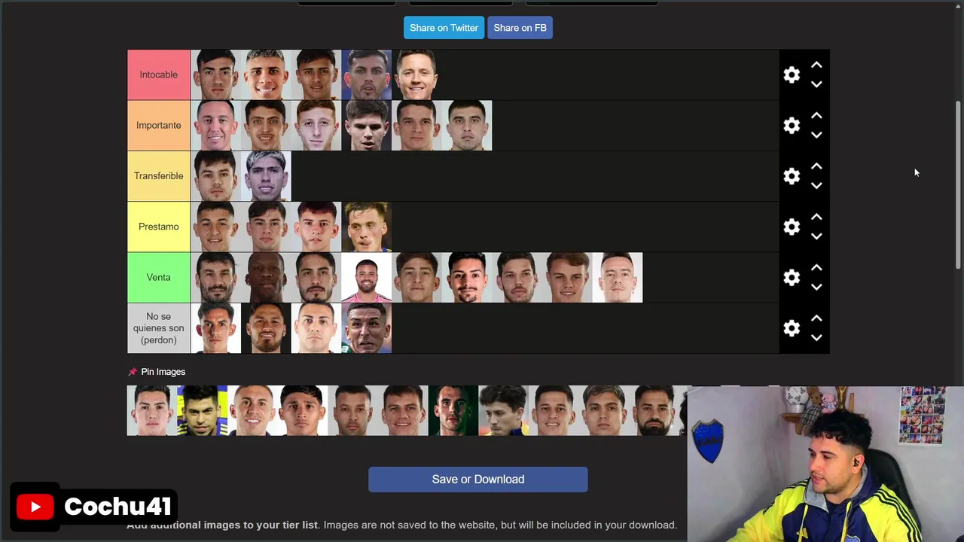
Task: Click the Pin Images pushpin icon
Action: pyautogui.click(x=133, y=372)
